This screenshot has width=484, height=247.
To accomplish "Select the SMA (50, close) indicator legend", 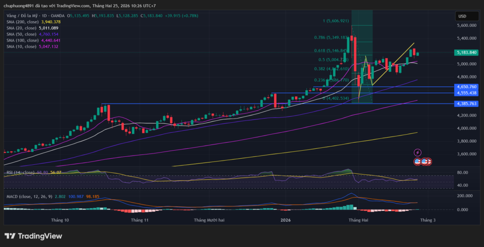I will (22, 34).
